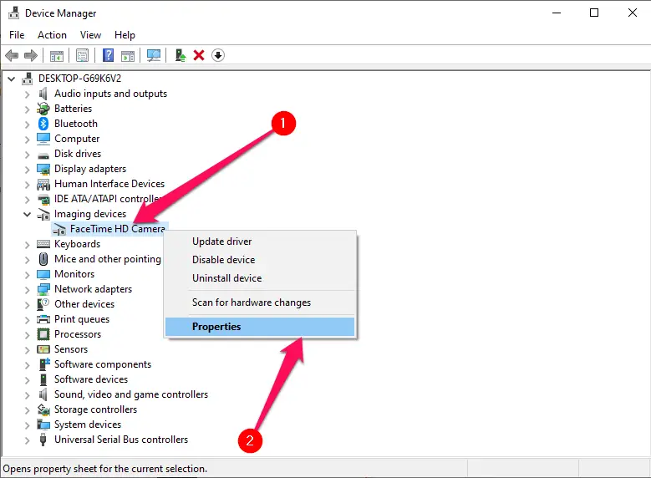Choose Scan for hardware changes context entry
Screen dimensions: 651x478
pyautogui.click(x=260, y=303)
